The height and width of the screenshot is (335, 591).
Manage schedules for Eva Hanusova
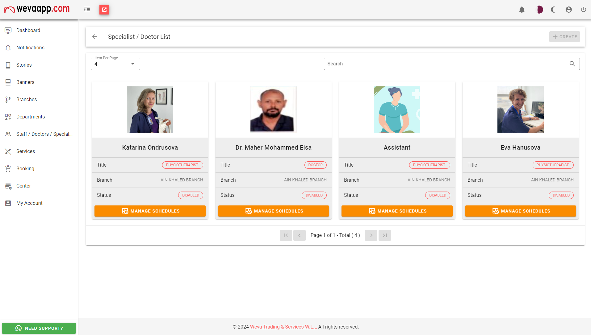521,211
